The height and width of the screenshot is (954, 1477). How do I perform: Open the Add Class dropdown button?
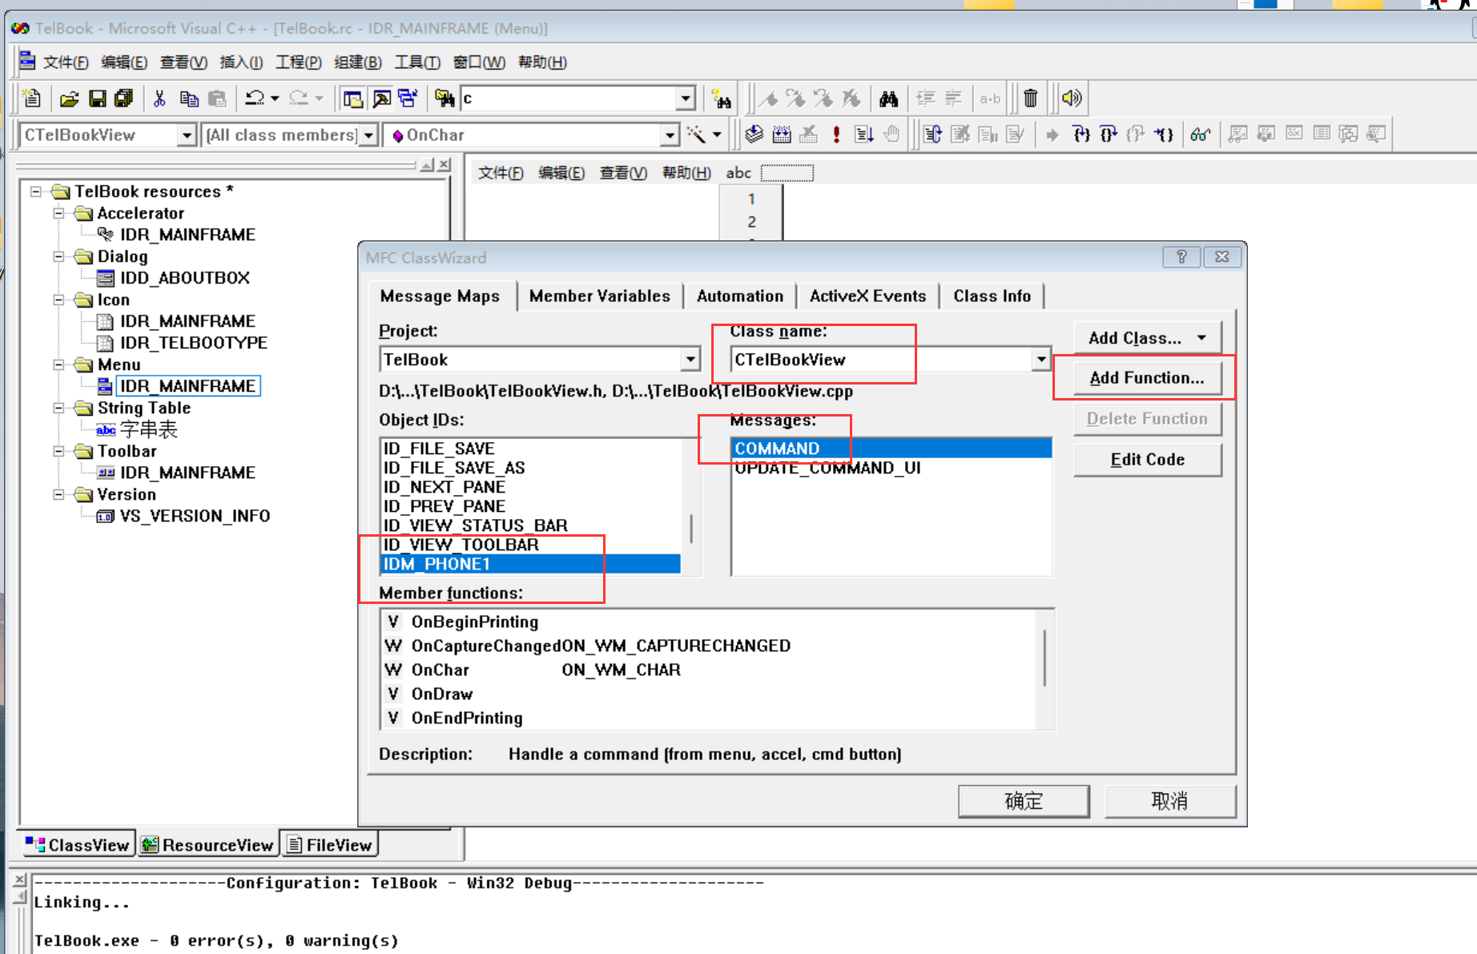[x=1147, y=338]
